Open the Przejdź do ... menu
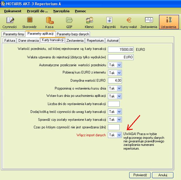 point(37,11)
